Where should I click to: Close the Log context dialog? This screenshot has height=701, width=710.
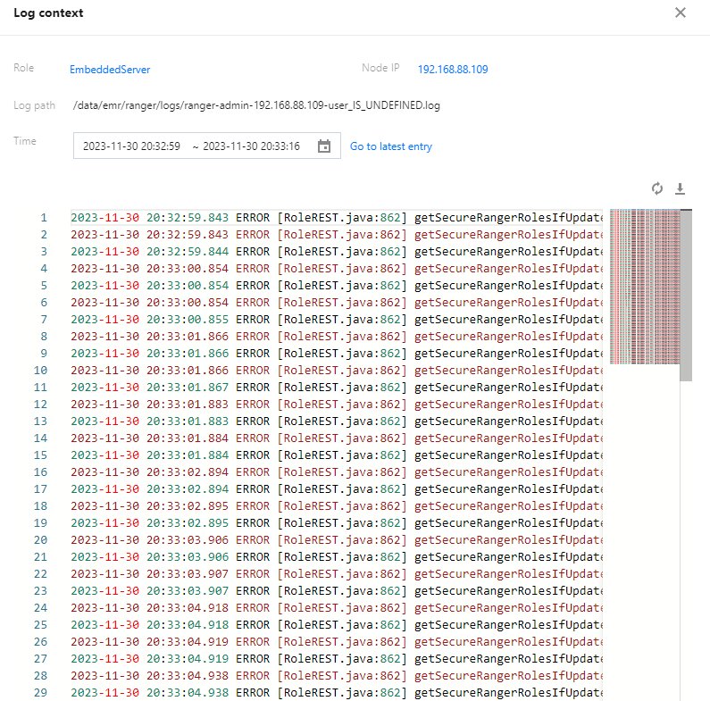coord(681,13)
